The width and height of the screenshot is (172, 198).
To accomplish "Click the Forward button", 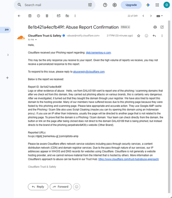I will coord(60,187).
